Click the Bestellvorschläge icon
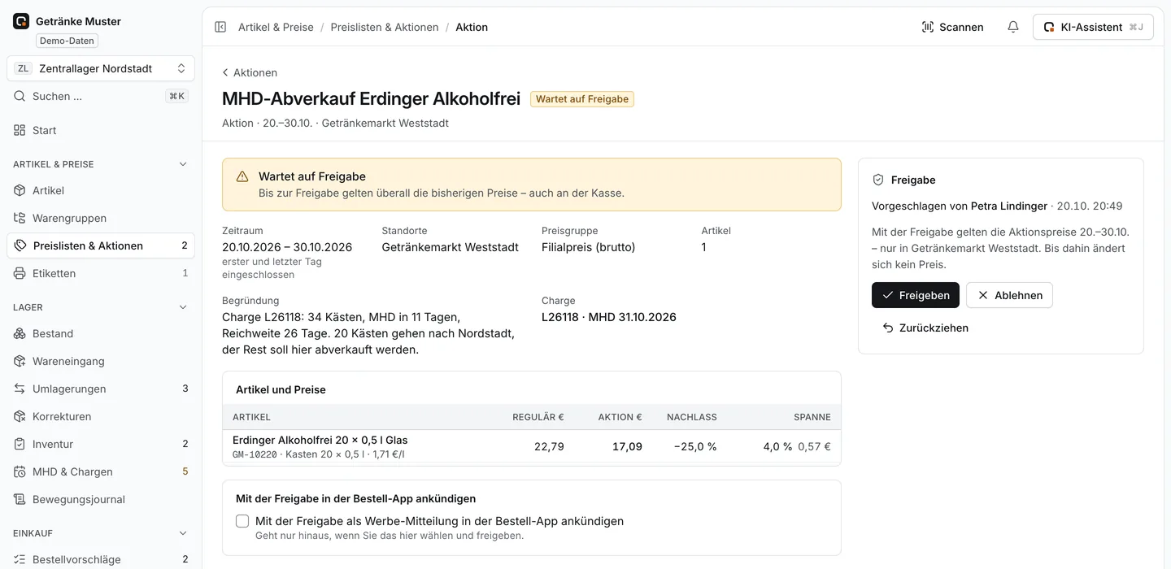 [20, 559]
